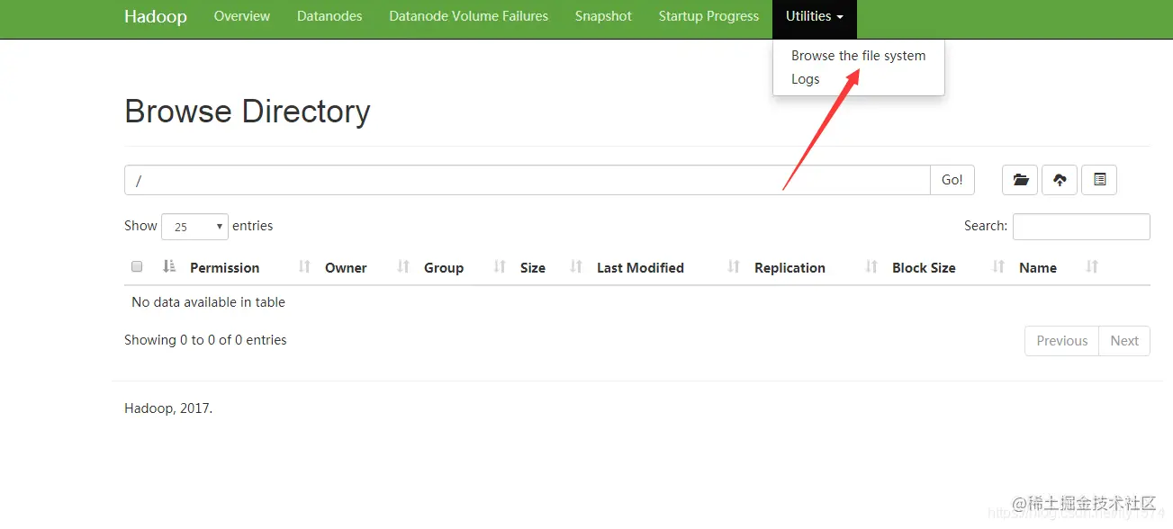Click the Owner column header

(x=346, y=268)
